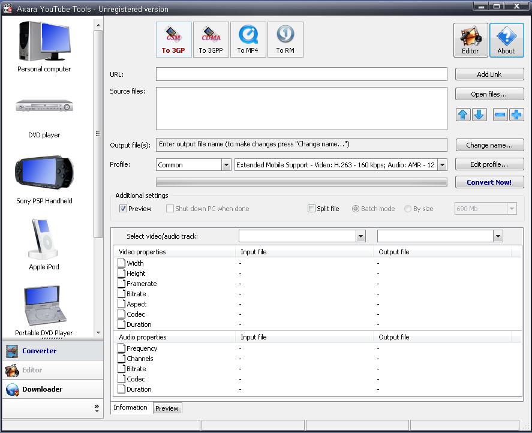Click the Width property page icon
The width and height of the screenshot is (532, 433).
[122, 263]
